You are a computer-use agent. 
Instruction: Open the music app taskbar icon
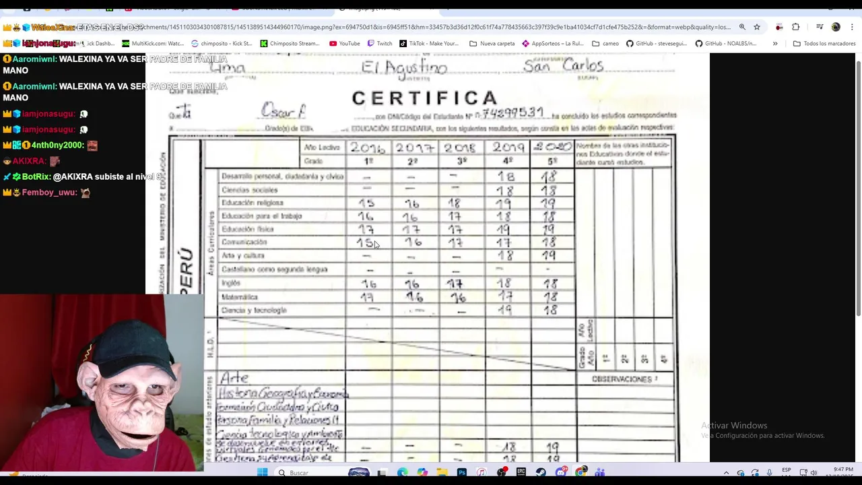(482, 473)
